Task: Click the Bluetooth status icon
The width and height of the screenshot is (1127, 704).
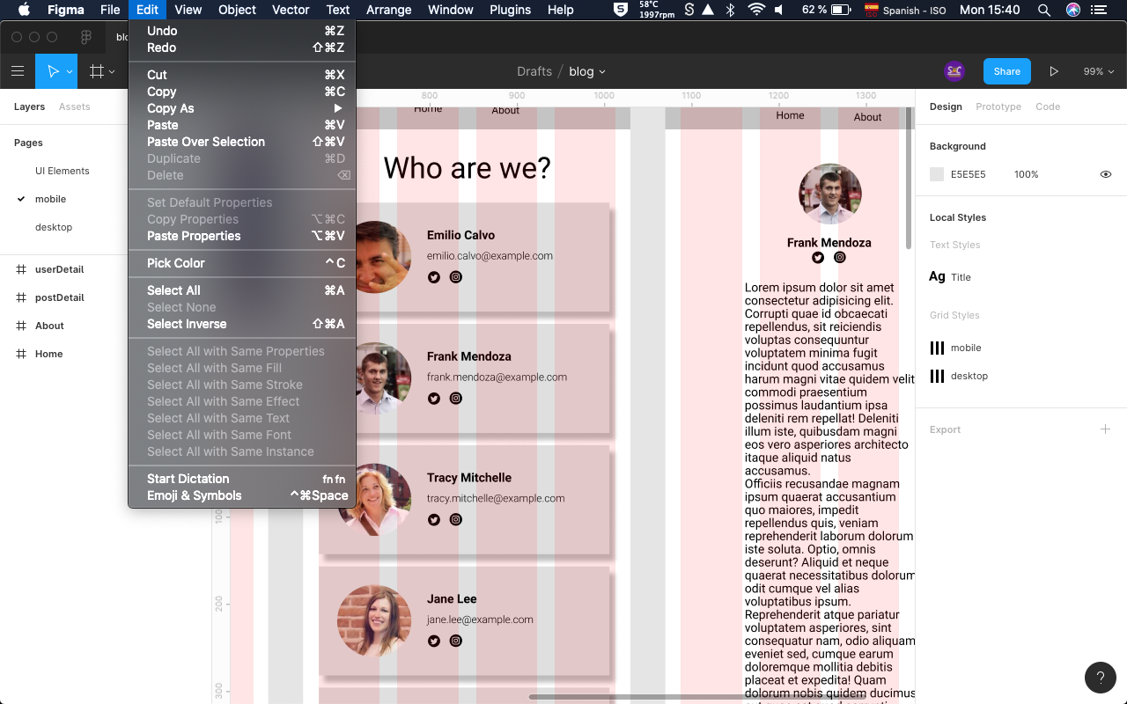Action: point(730,10)
